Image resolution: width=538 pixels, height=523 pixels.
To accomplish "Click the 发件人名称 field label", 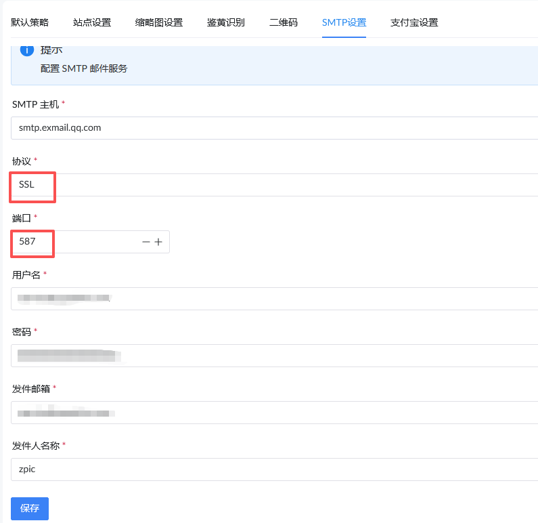I will tap(36, 446).
